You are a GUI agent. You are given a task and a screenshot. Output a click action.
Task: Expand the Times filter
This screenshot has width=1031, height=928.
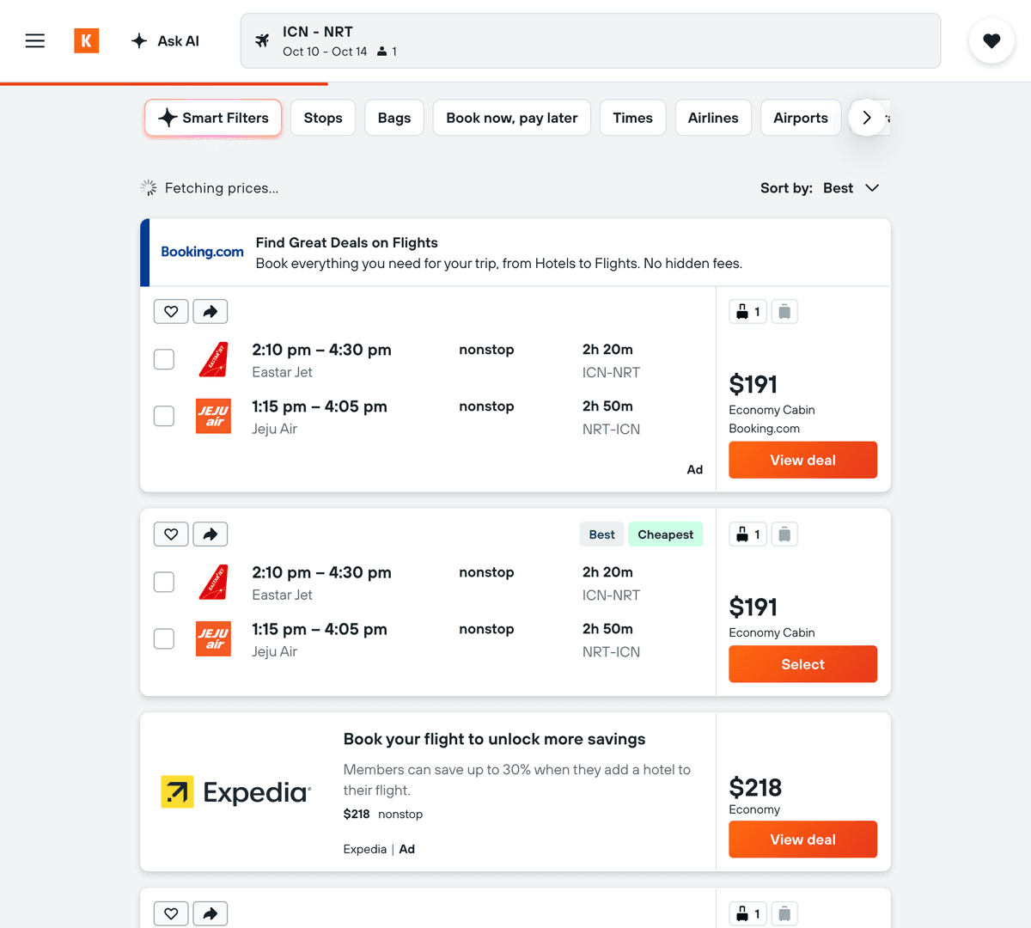[633, 118]
